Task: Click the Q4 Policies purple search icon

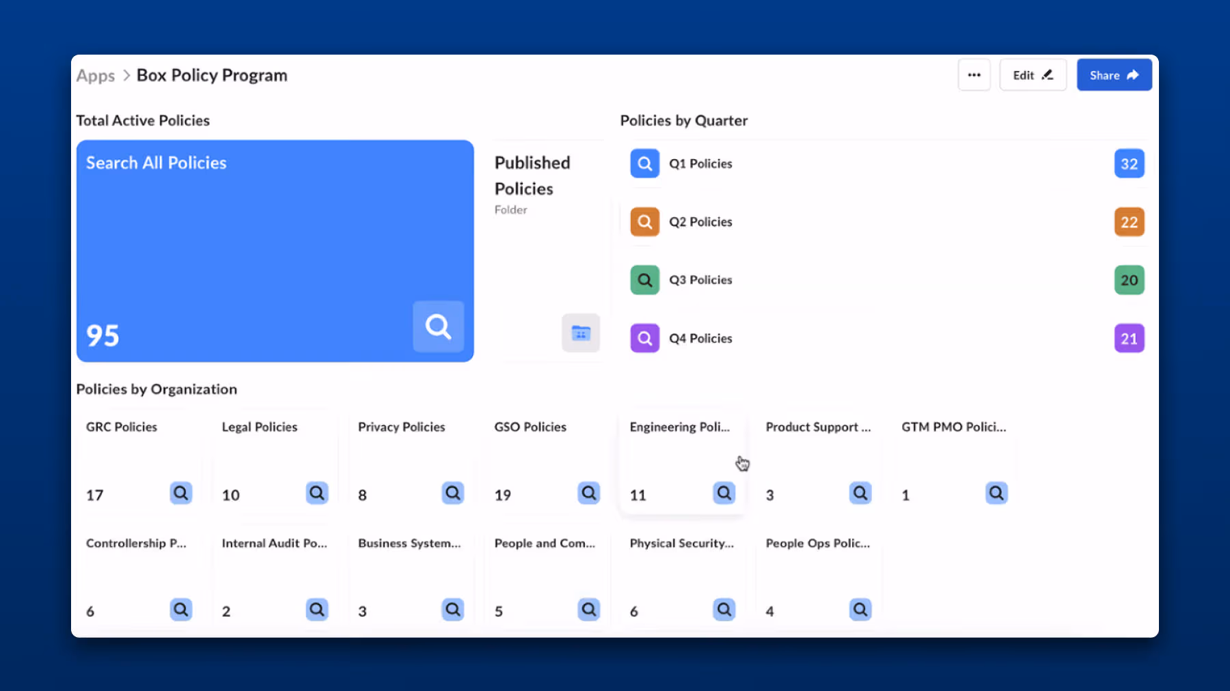Action: pos(644,338)
